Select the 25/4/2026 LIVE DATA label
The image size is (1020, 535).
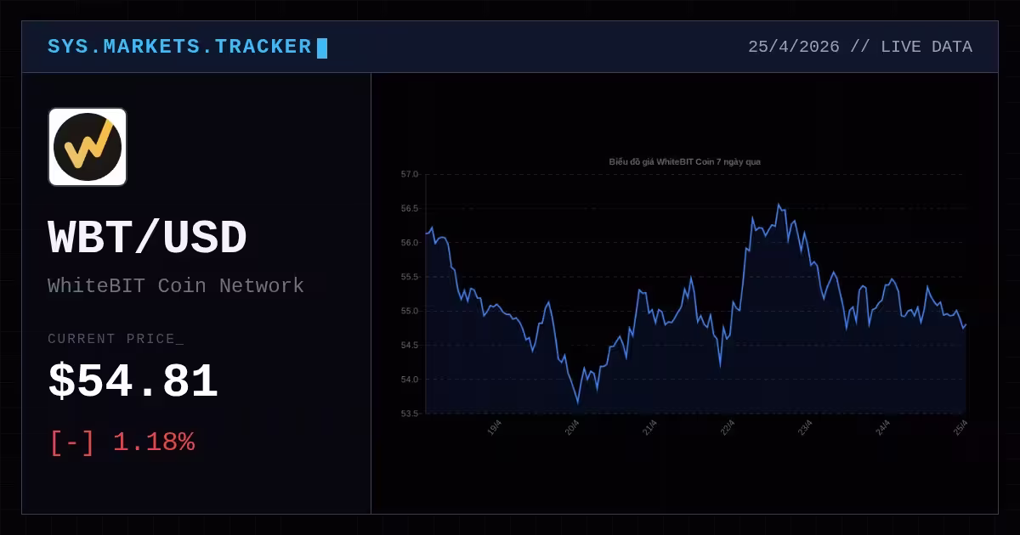[x=860, y=47]
